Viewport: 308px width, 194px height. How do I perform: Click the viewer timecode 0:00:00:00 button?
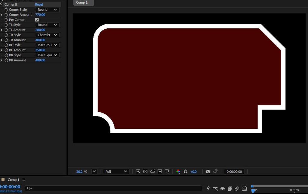click(x=234, y=172)
